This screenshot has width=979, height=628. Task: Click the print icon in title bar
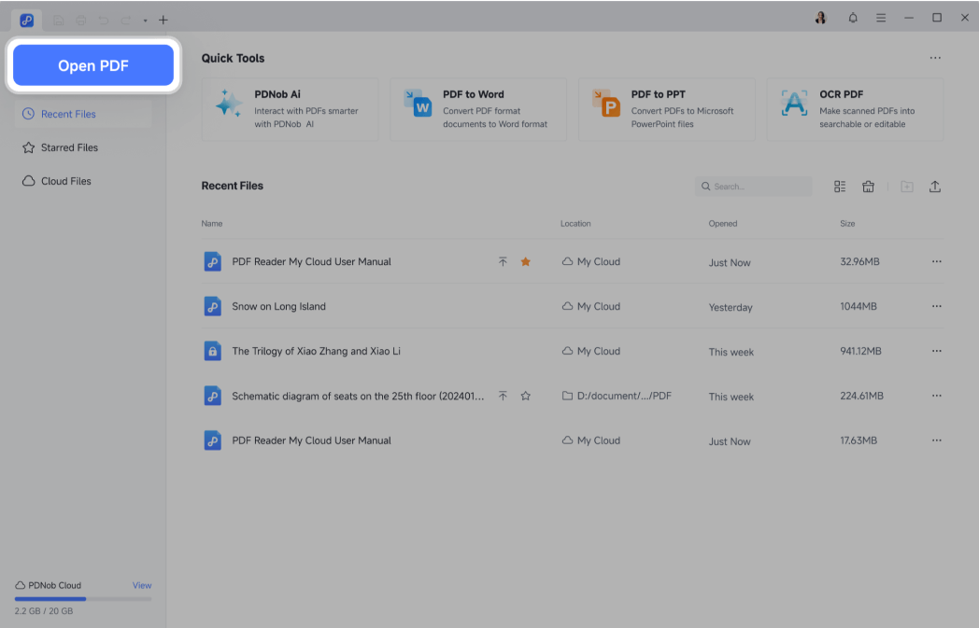coord(80,20)
